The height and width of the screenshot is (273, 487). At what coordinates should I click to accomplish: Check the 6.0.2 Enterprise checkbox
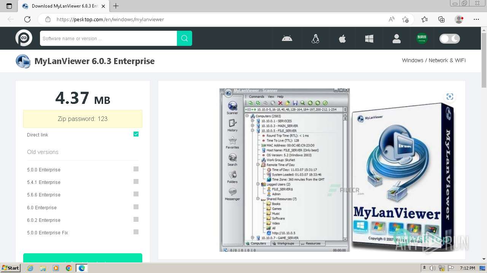[x=136, y=220]
